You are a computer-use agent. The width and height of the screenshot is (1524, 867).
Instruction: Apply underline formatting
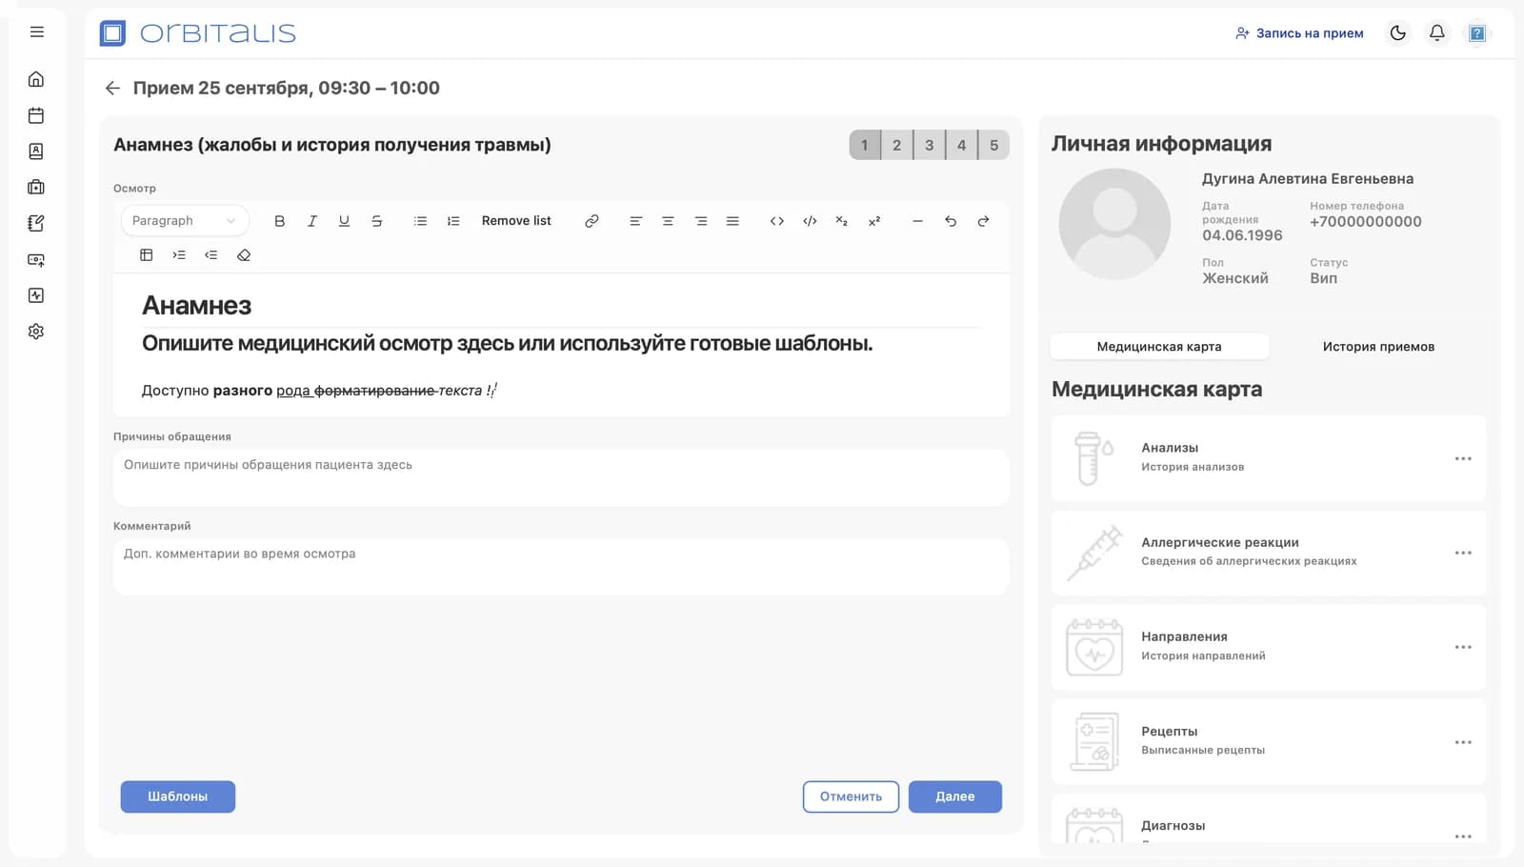point(344,221)
